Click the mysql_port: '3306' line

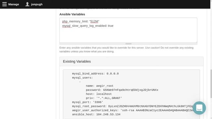[87, 102]
